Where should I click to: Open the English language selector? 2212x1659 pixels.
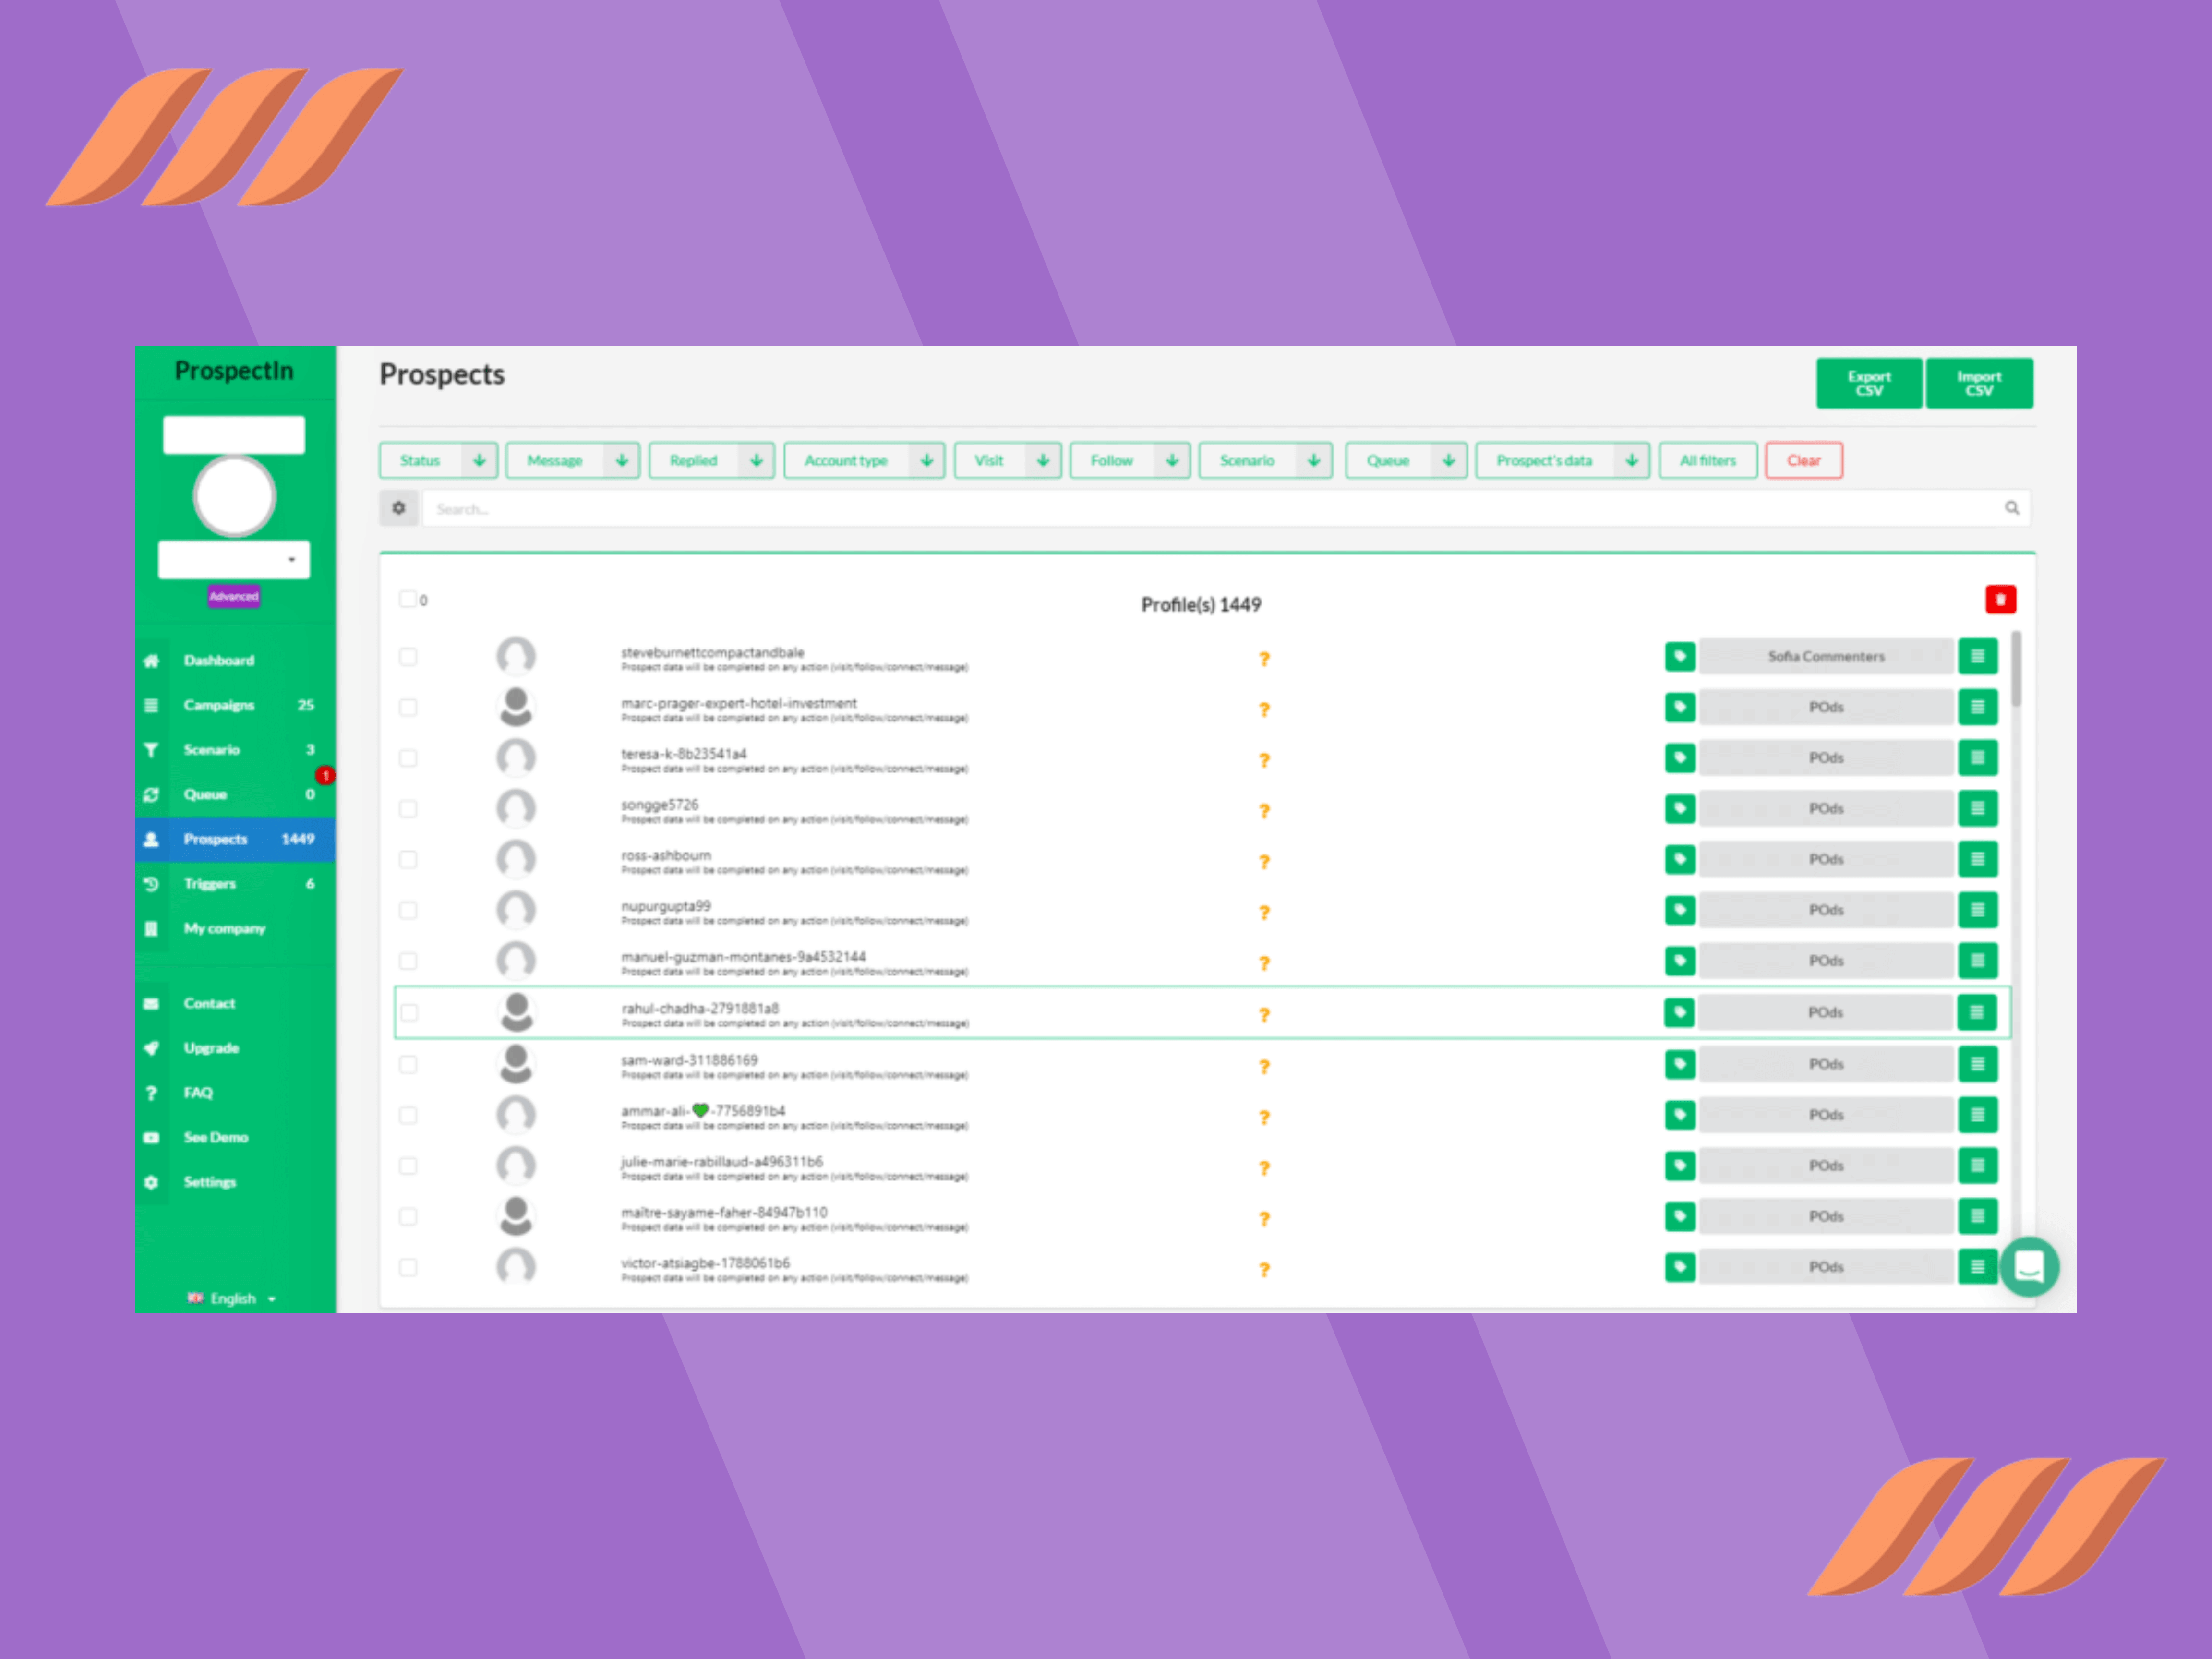point(232,1298)
